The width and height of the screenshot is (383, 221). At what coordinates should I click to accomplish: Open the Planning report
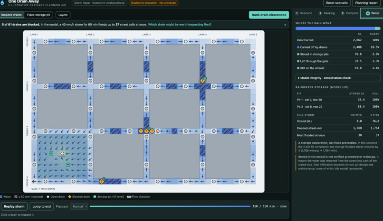point(366,3)
